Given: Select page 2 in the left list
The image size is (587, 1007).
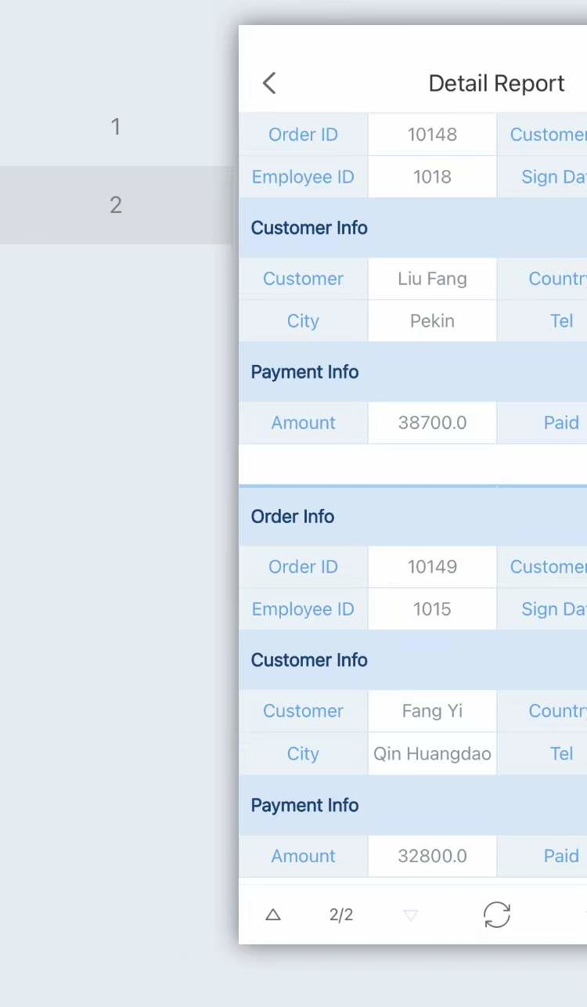Looking at the screenshot, I should (116, 205).
